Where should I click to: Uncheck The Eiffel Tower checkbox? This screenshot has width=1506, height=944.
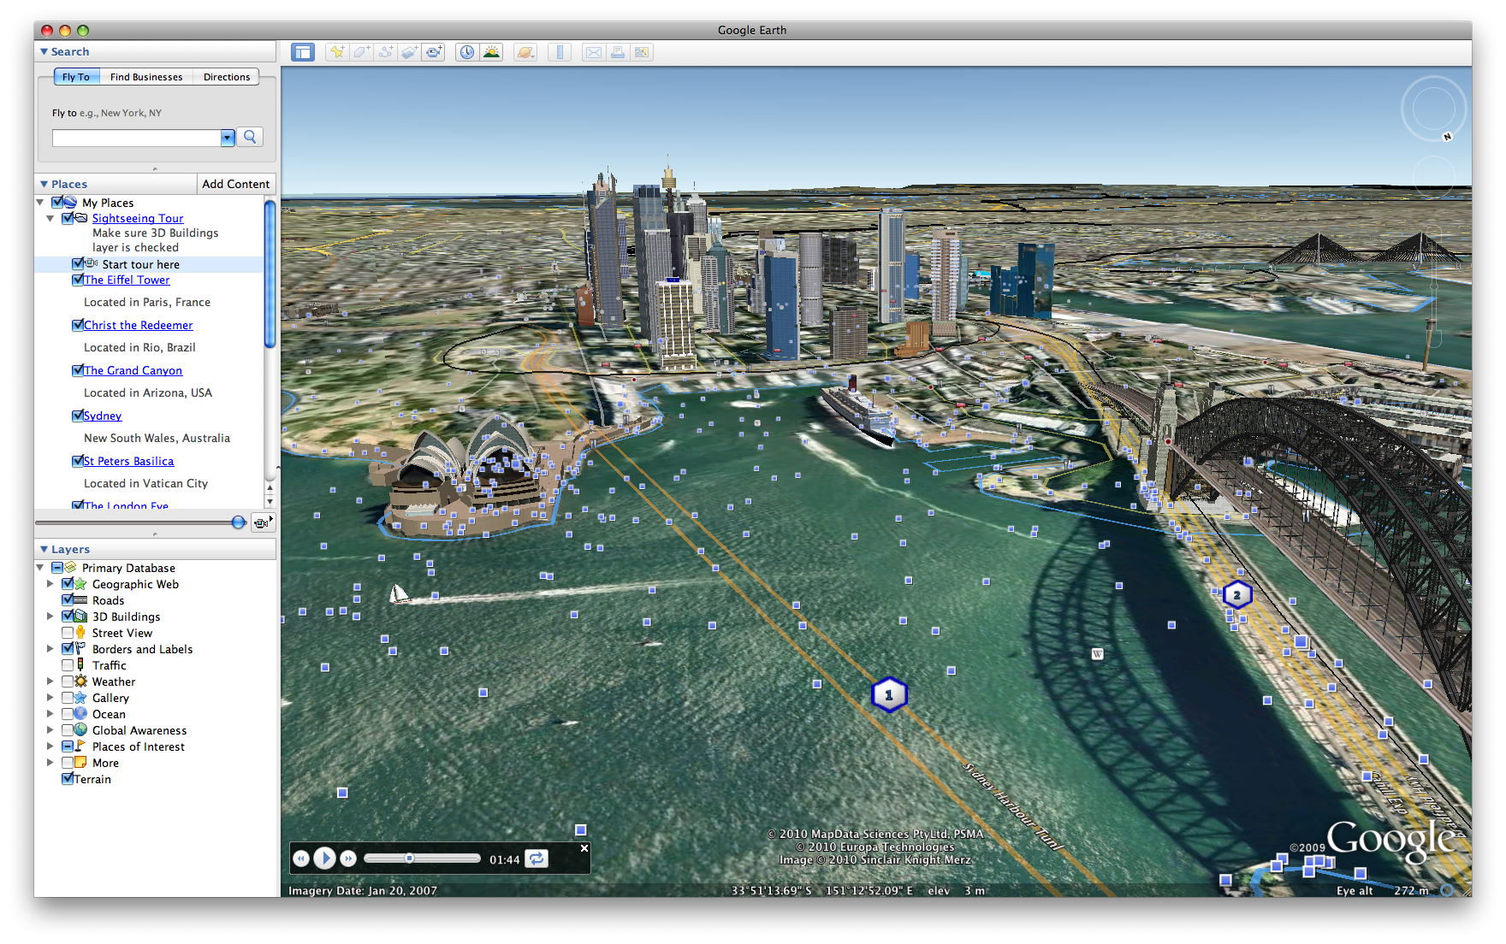(x=78, y=280)
